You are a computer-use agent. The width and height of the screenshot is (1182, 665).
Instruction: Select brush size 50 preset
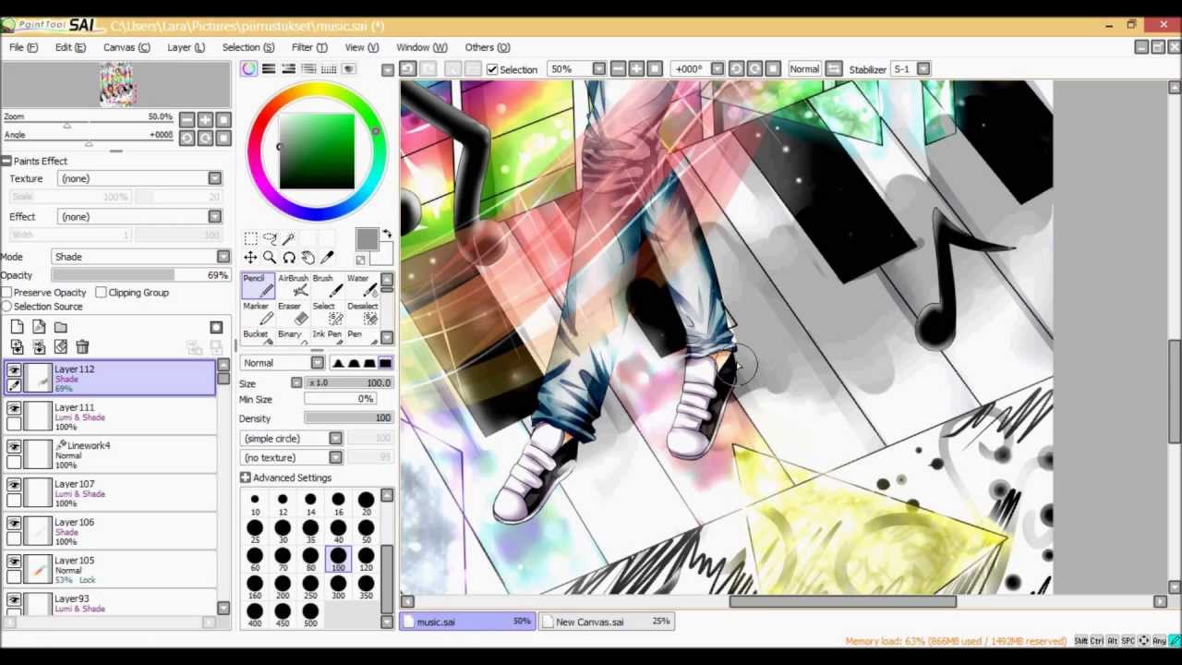pyautogui.click(x=367, y=532)
